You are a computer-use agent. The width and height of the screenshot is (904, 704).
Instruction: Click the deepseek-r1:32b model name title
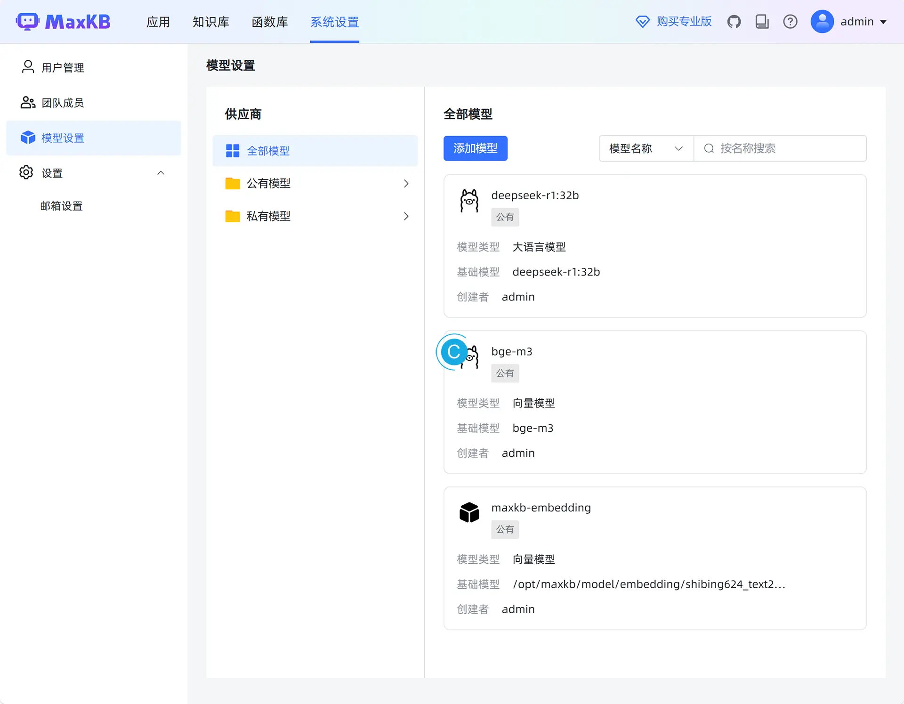click(535, 195)
